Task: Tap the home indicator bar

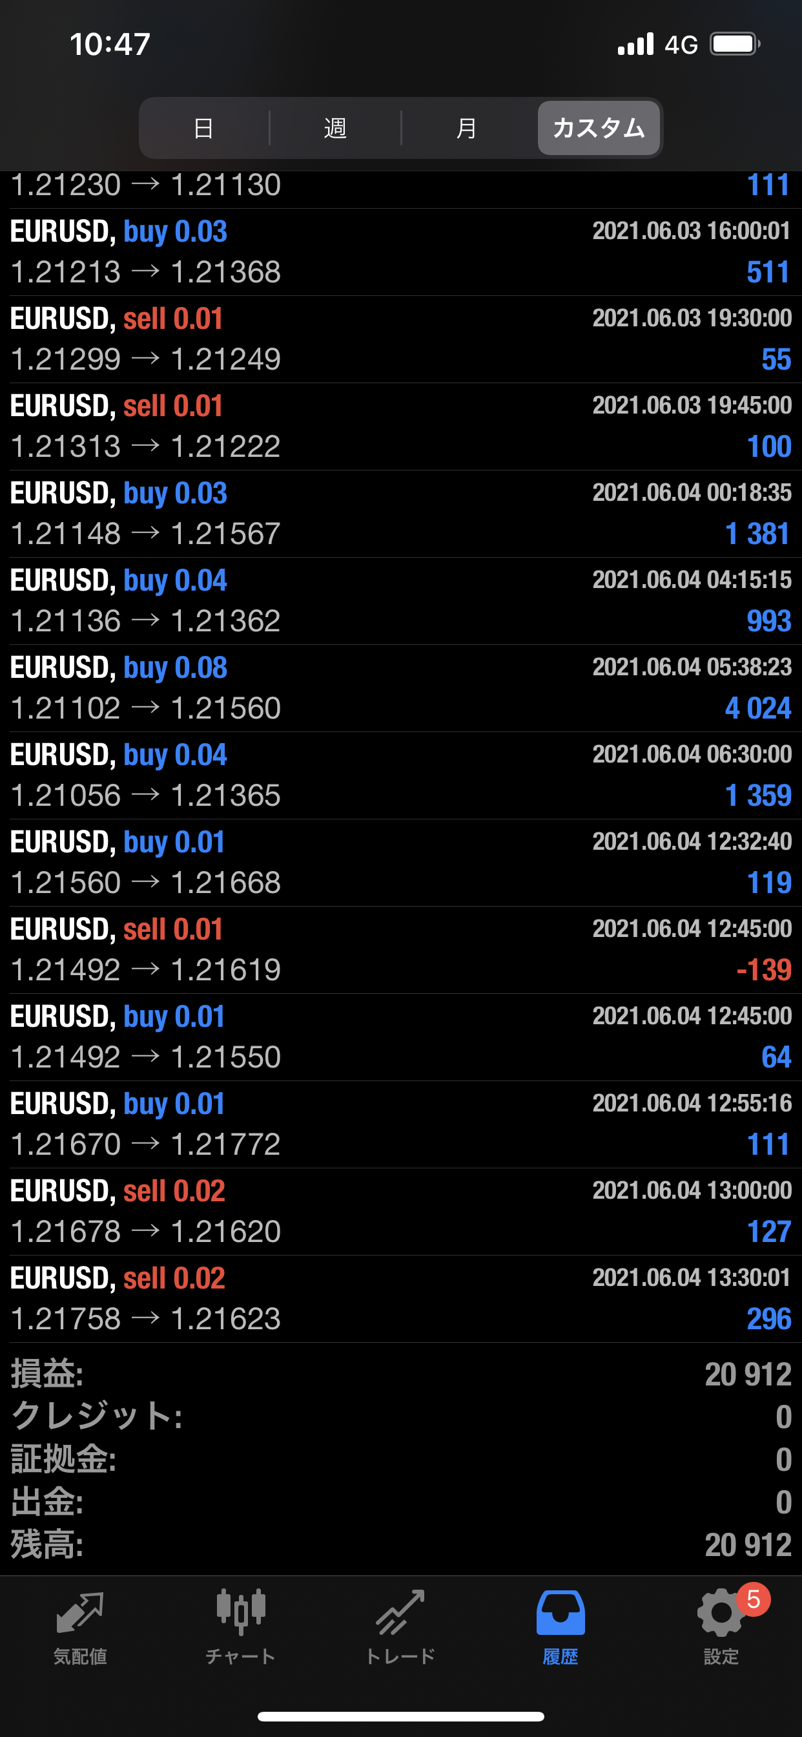Action: (401, 1716)
